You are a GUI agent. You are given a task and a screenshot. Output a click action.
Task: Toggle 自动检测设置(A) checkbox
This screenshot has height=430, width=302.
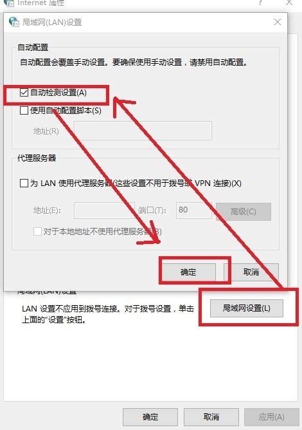(24, 93)
